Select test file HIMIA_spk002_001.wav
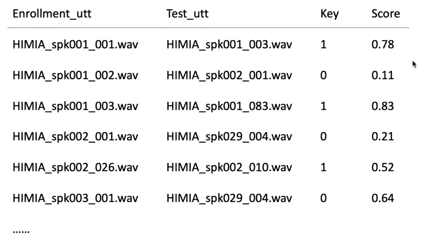445x245 pixels. [229, 76]
